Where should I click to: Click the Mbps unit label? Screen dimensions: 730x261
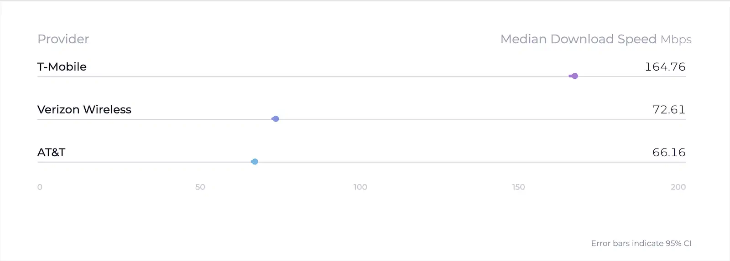point(676,40)
